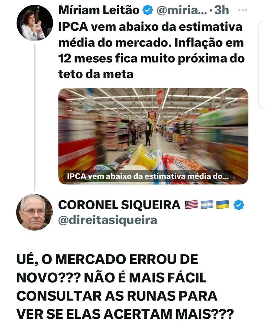The height and width of the screenshot is (323, 265).
Task: Open the three-dot more options menu
Action: point(243,10)
